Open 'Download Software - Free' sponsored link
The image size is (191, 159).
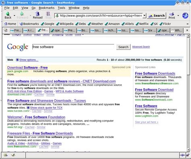(27, 67)
